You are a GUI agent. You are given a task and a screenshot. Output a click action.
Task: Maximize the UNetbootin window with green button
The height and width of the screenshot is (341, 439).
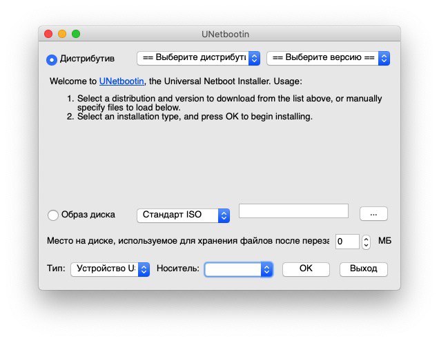tap(76, 34)
